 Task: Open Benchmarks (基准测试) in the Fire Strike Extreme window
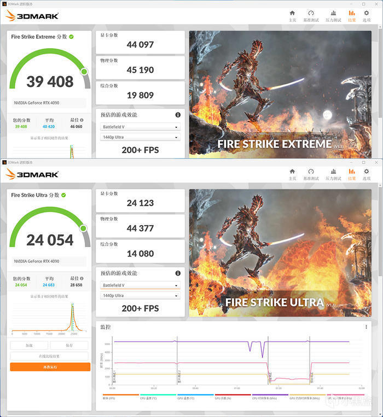click(311, 16)
